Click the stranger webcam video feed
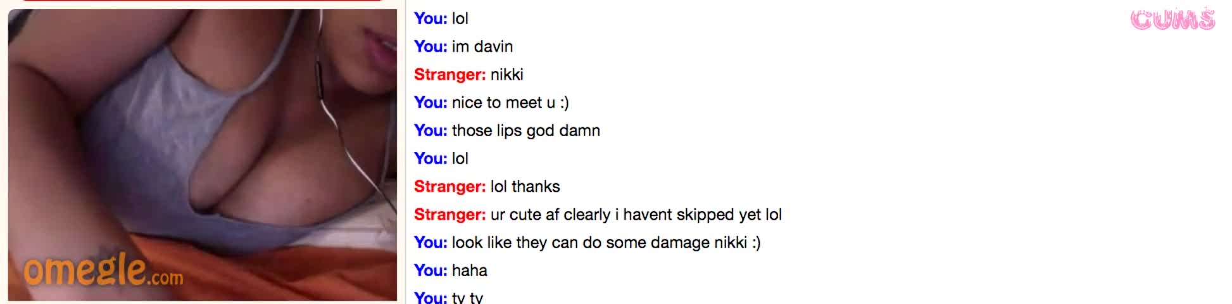Viewport: 1232px width, 304px height. click(x=202, y=155)
